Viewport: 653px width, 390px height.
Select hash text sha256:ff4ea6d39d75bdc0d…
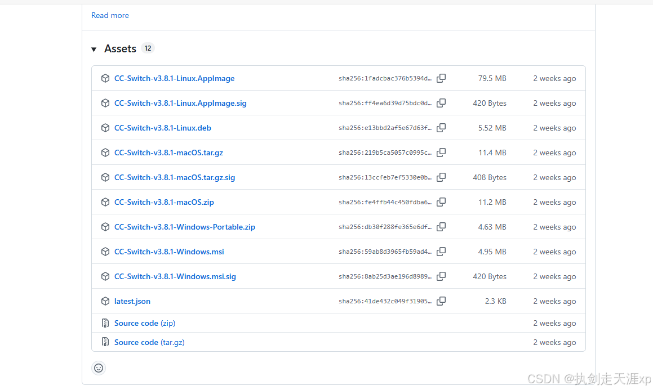click(385, 103)
